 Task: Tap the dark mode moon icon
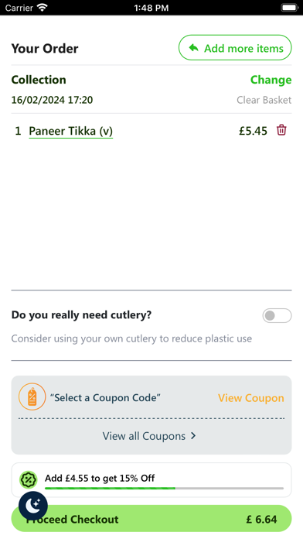point(33,506)
